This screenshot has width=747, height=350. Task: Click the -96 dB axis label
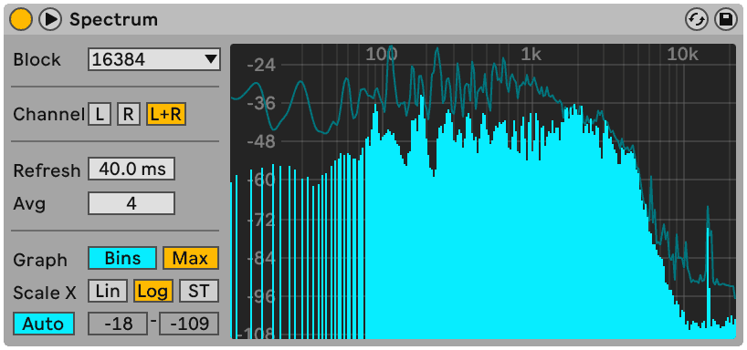tap(261, 297)
